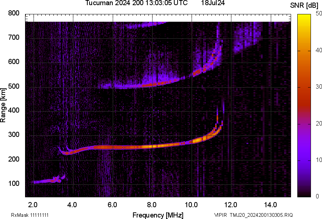The width and height of the screenshot is (322, 219).
Task: Click the second-hop echo trace near 500 km
Action: coord(147,85)
